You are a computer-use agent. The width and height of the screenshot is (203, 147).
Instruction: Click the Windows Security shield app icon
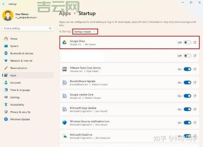point(64,123)
